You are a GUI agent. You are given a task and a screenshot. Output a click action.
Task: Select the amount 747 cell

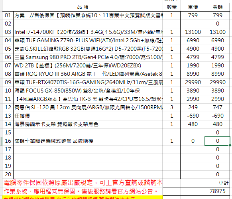tap(218, 107)
